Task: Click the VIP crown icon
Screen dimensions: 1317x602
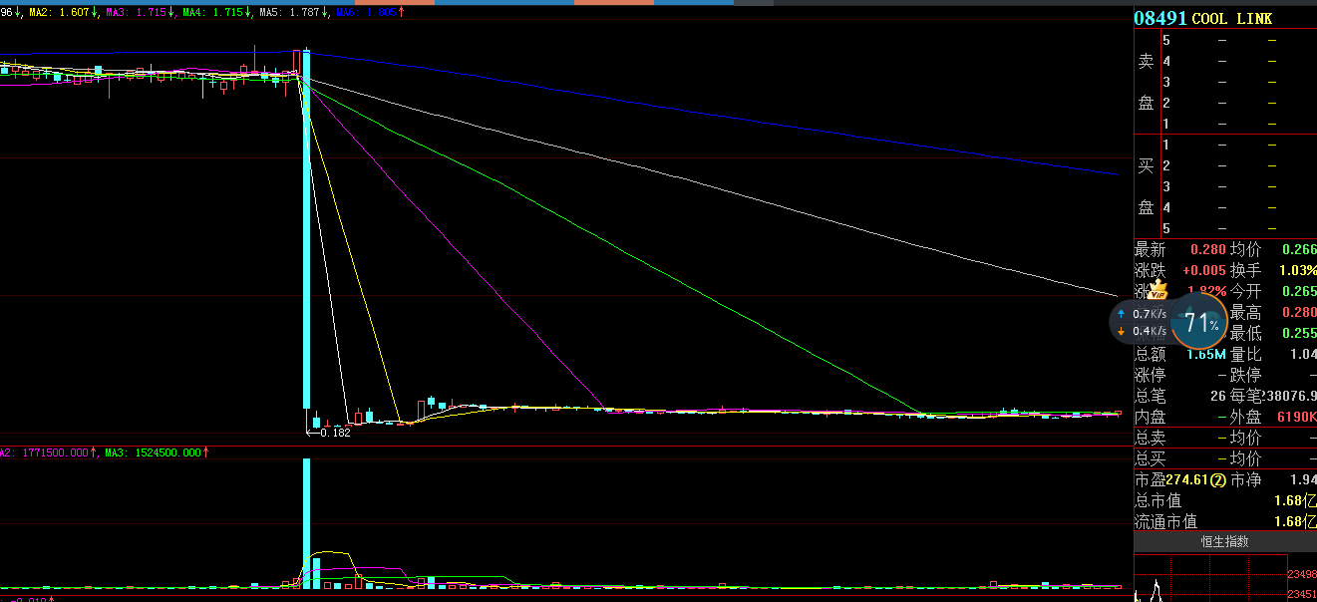Action: tap(1157, 290)
